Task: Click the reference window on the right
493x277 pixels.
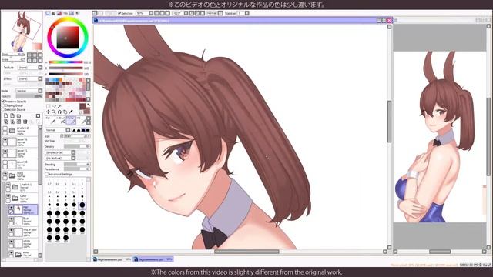Action: point(440,137)
